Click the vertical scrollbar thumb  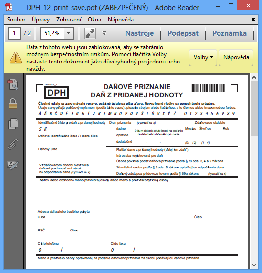tap(254, 109)
